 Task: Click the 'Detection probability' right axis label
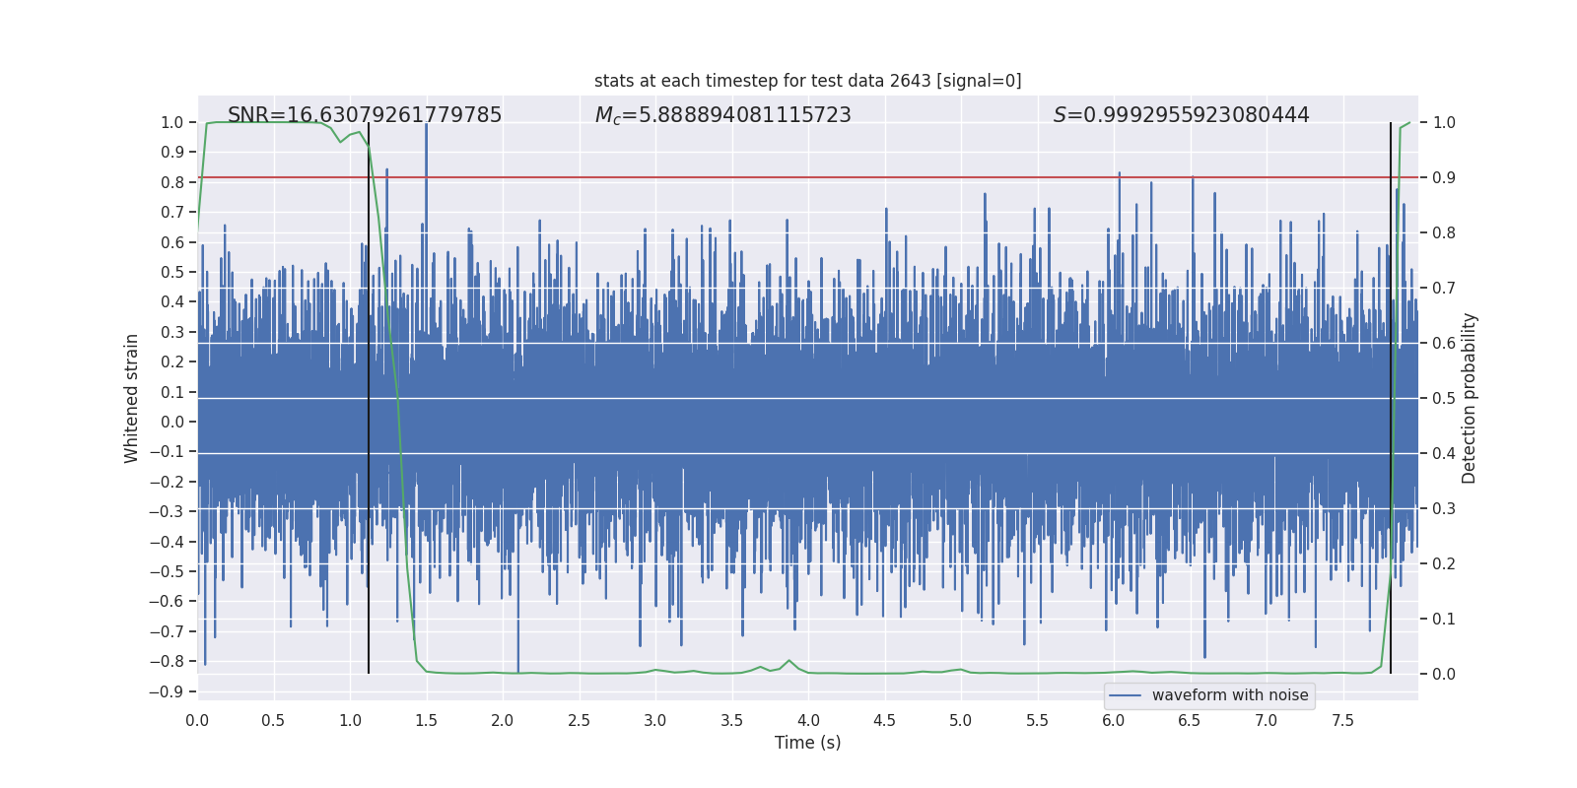click(x=1469, y=398)
